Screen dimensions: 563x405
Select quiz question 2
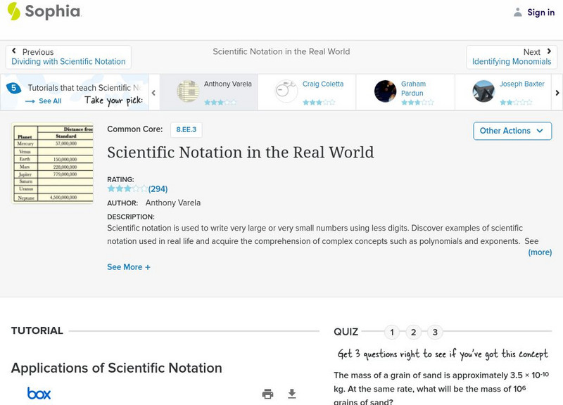pyautogui.click(x=414, y=333)
